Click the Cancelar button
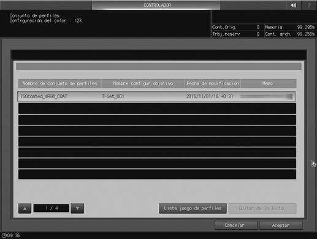The width and height of the screenshot is (317, 239). click(x=236, y=225)
